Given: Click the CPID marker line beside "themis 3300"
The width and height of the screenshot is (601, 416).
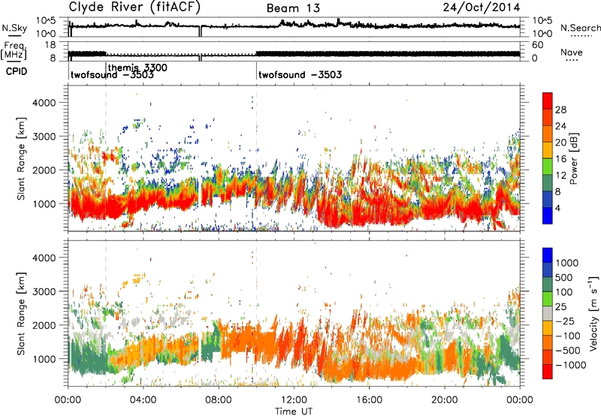Looking at the screenshot, I should pos(106,71).
